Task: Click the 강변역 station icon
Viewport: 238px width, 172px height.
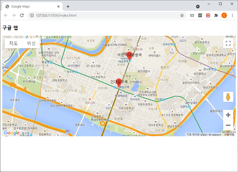Action: [x=189, y=107]
